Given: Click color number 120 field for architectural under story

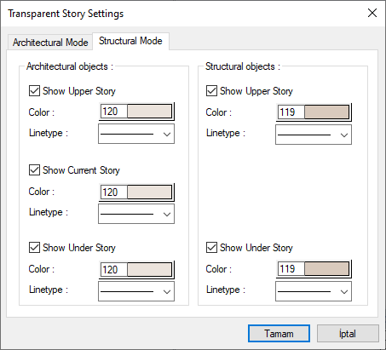Looking at the screenshot, I should [113, 269].
